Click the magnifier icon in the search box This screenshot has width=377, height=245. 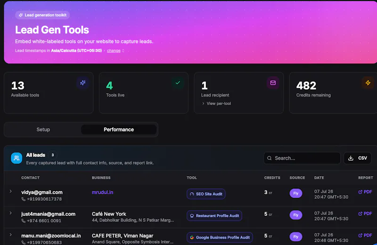pos(269,158)
